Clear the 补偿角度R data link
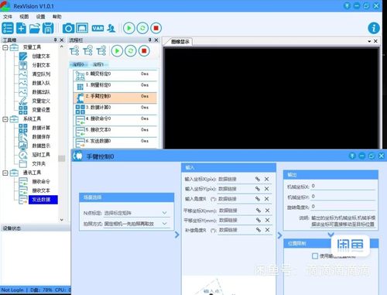 tap(267, 230)
